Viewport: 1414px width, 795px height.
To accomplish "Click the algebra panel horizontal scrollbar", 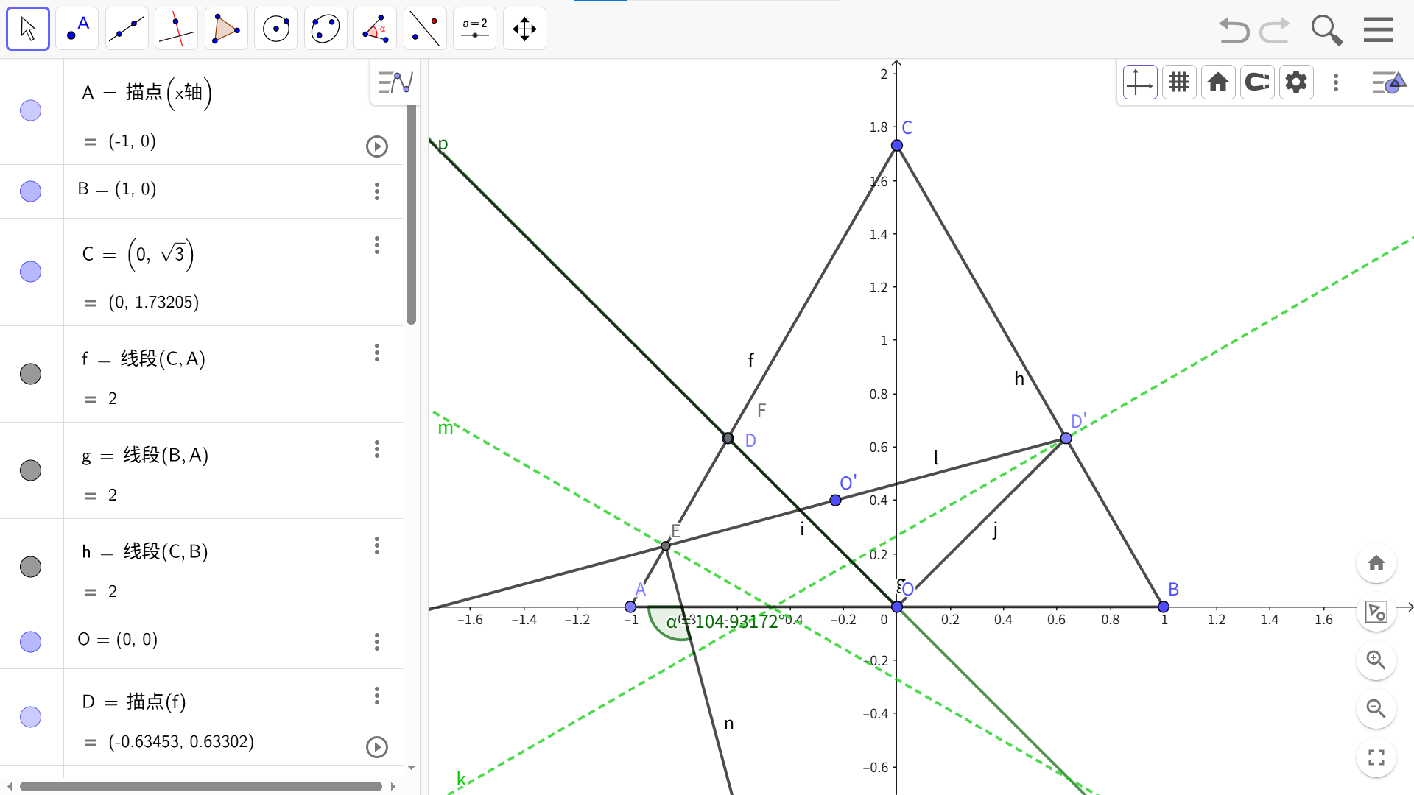I will tap(200, 786).
